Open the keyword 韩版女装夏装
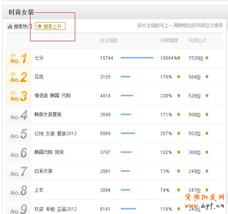The height and width of the screenshot is (214, 228). pos(48,115)
